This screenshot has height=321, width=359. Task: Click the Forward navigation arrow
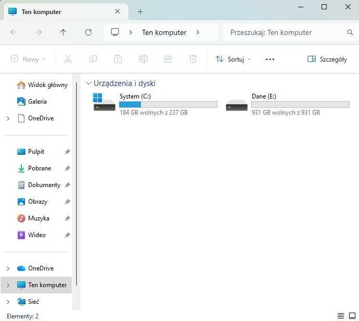(38, 32)
